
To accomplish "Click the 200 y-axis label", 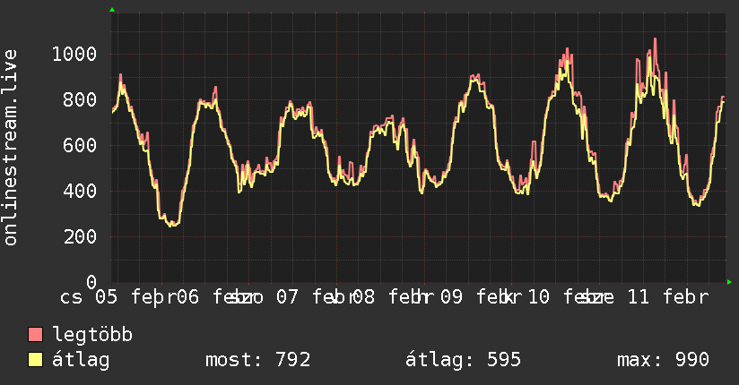I will 80,236.
